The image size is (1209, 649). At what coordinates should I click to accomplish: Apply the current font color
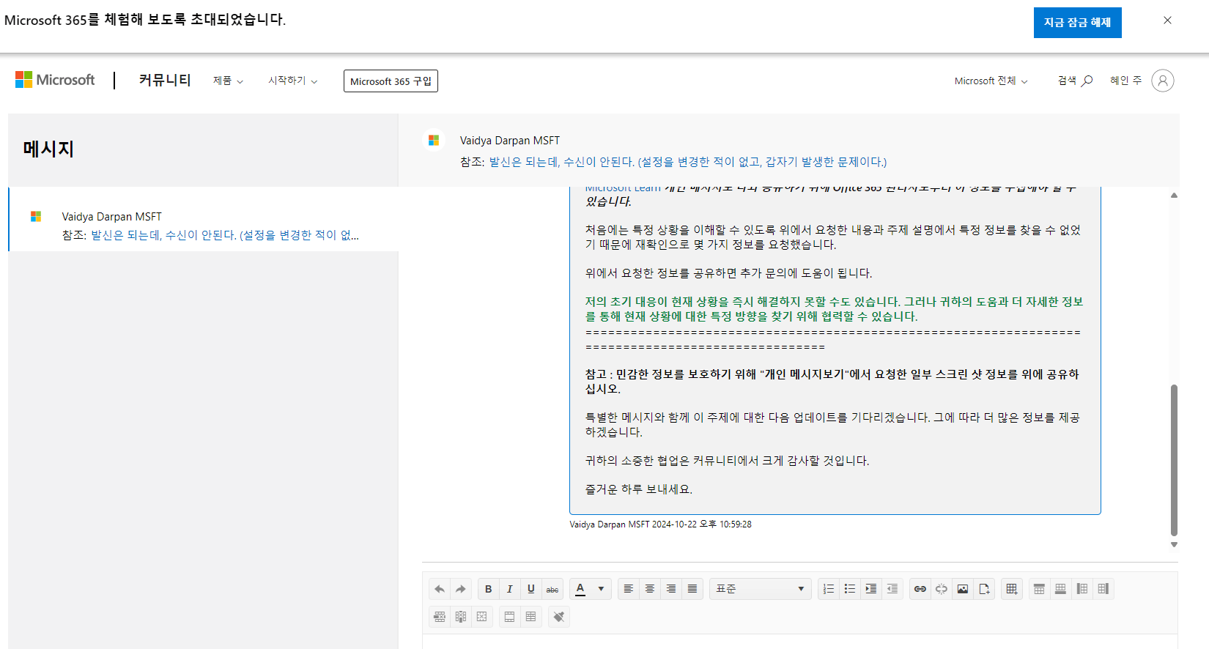point(580,589)
